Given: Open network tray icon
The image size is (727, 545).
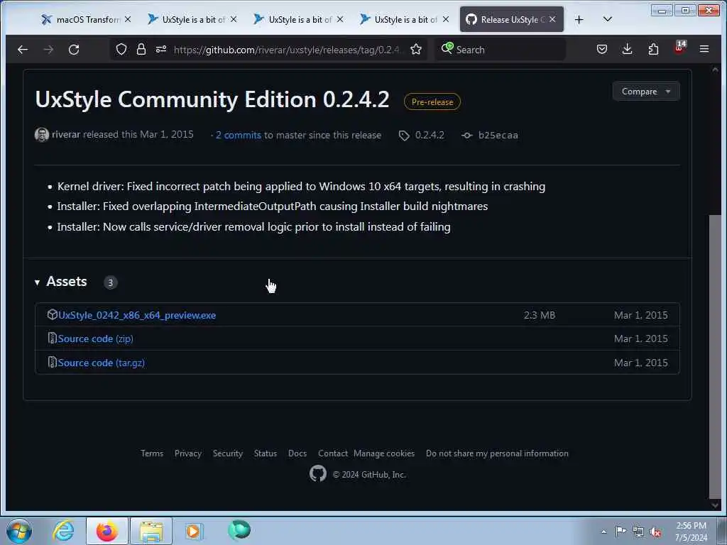Looking at the screenshot, I should click(638, 532).
